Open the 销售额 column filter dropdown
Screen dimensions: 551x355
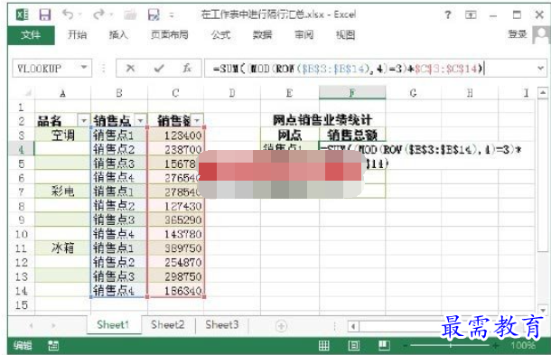[x=198, y=121]
